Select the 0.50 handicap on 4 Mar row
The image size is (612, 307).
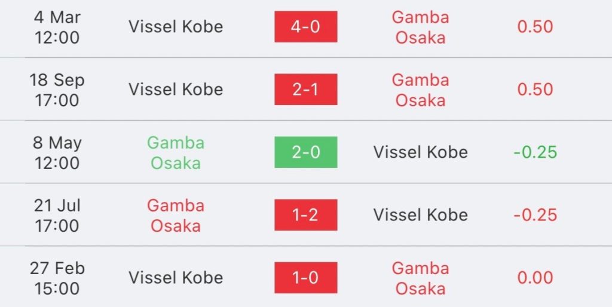[535, 27]
